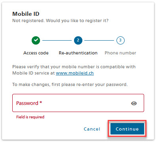The width and height of the screenshot is (156, 142).
Task: Click the Access code step label
Action: [36, 53]
